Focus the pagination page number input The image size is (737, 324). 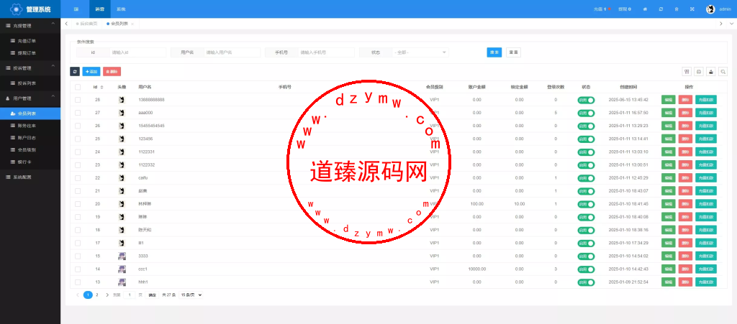pyautogui.click(x=130, y=295)
